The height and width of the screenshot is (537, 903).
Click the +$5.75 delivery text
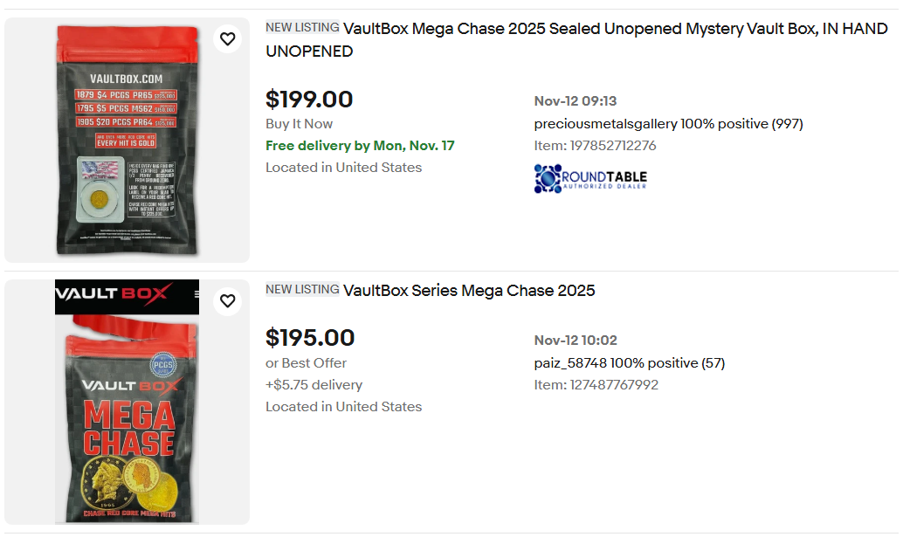(x=314, y=385)
